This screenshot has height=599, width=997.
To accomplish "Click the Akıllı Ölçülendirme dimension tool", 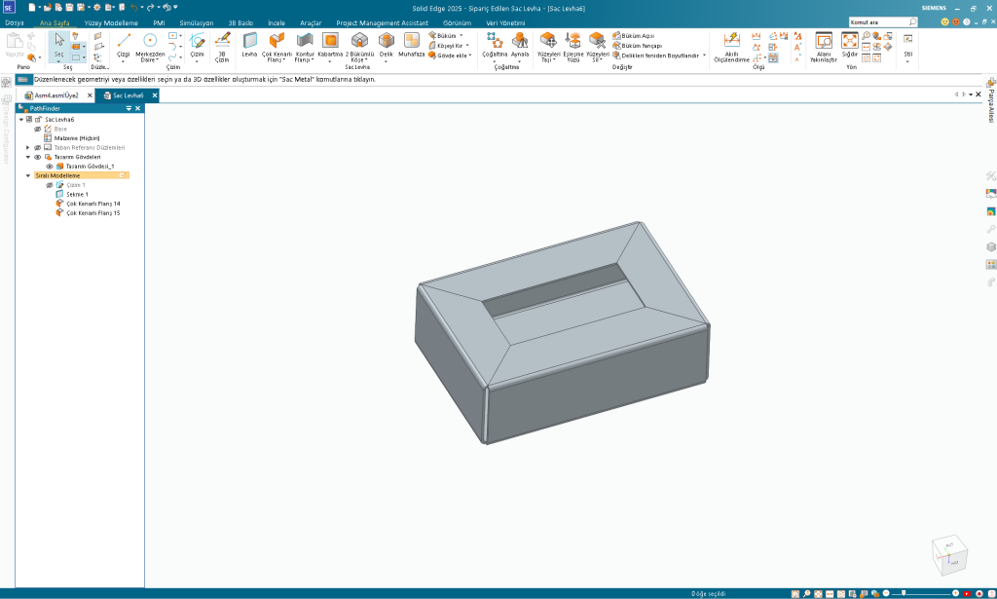I will click(731, 45).
